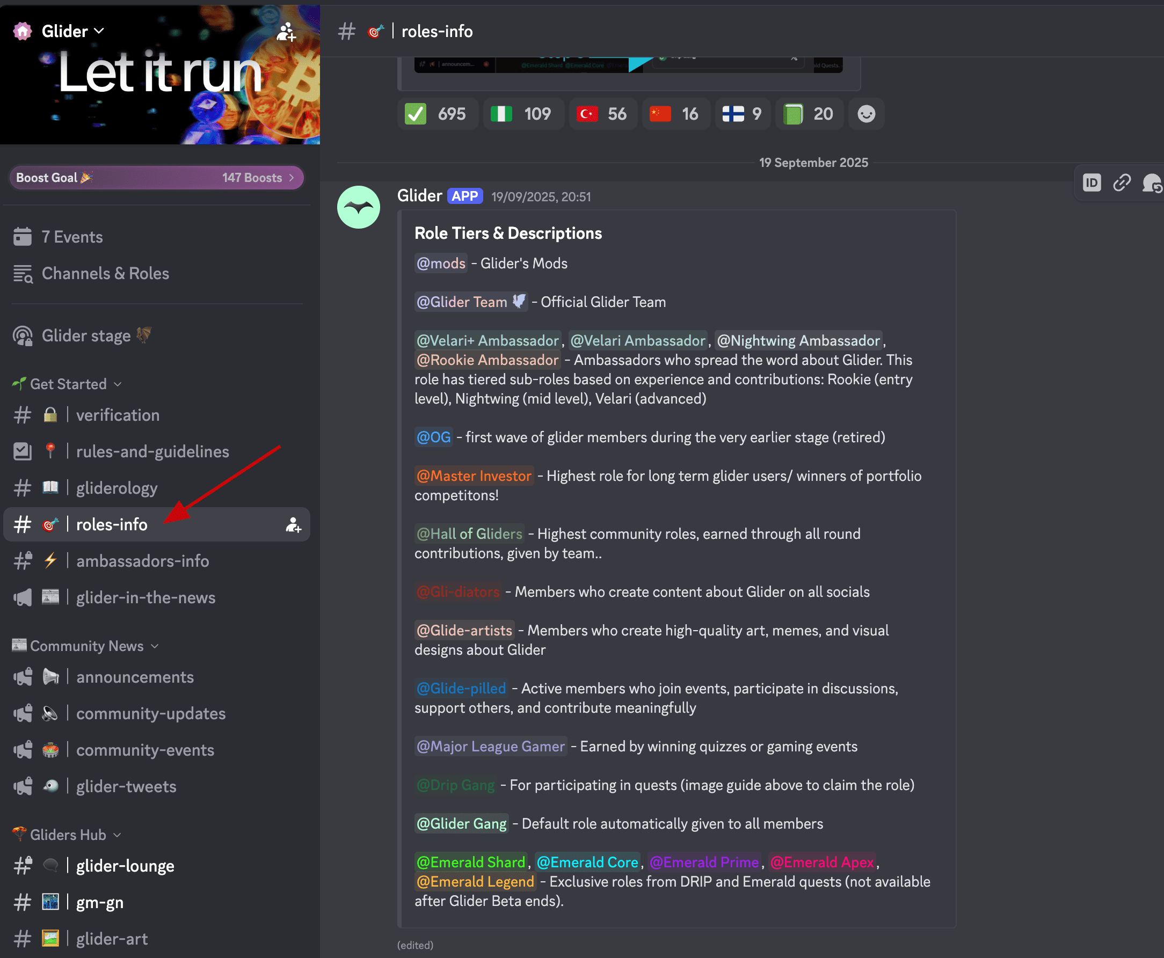1164x958 pixels.
Task: Open the ambassadors-info channel
Action: coord(142,561)
